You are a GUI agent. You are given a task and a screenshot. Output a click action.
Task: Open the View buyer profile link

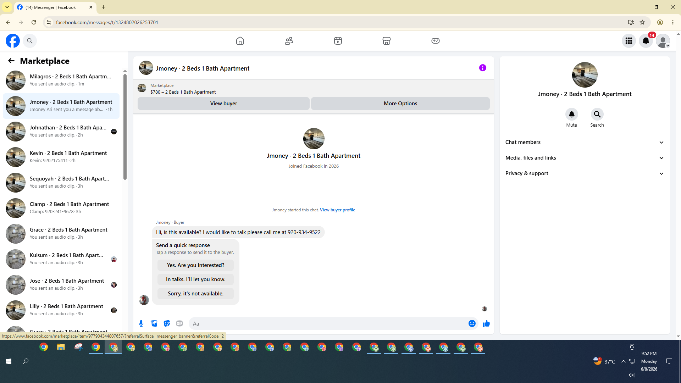337,210
